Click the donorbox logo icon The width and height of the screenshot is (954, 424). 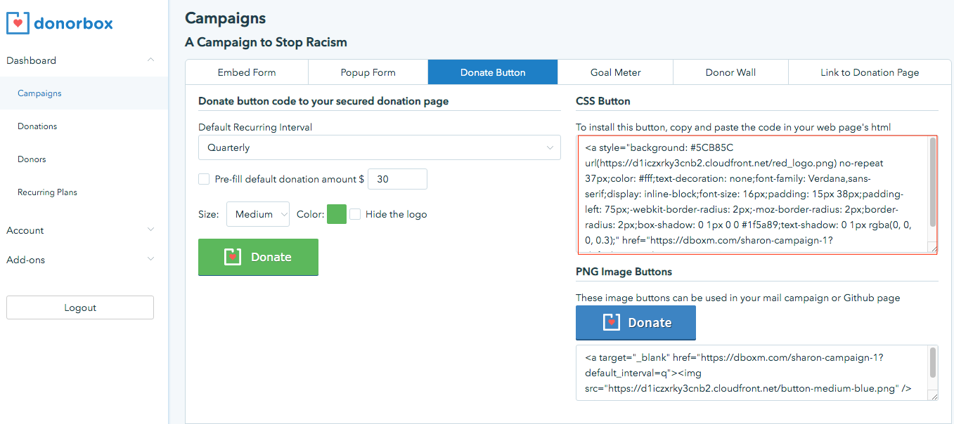pyautogui.click(x=17, y=22)
